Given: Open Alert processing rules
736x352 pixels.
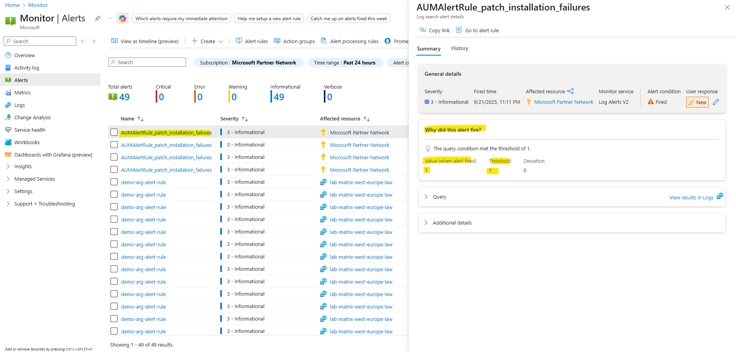Looking at the screenshot, I should click(x=350, y=41).
